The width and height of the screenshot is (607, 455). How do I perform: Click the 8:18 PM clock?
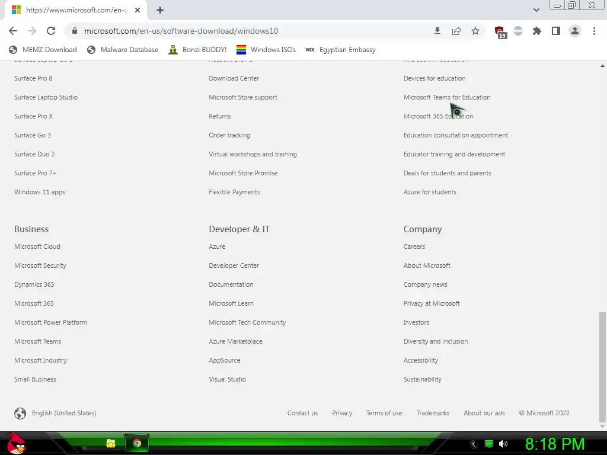[555, 444]
